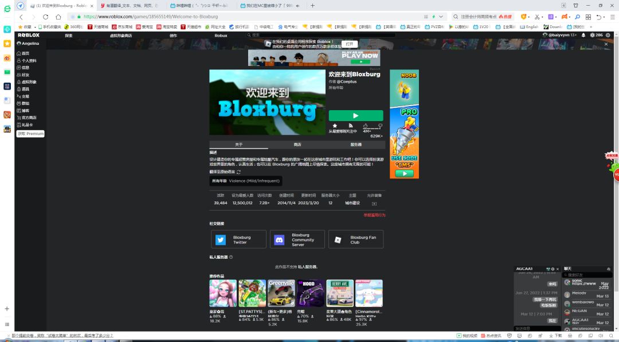Click the red report abuse link
Viewport: 619px width, 342px height.
coord(374,215)
